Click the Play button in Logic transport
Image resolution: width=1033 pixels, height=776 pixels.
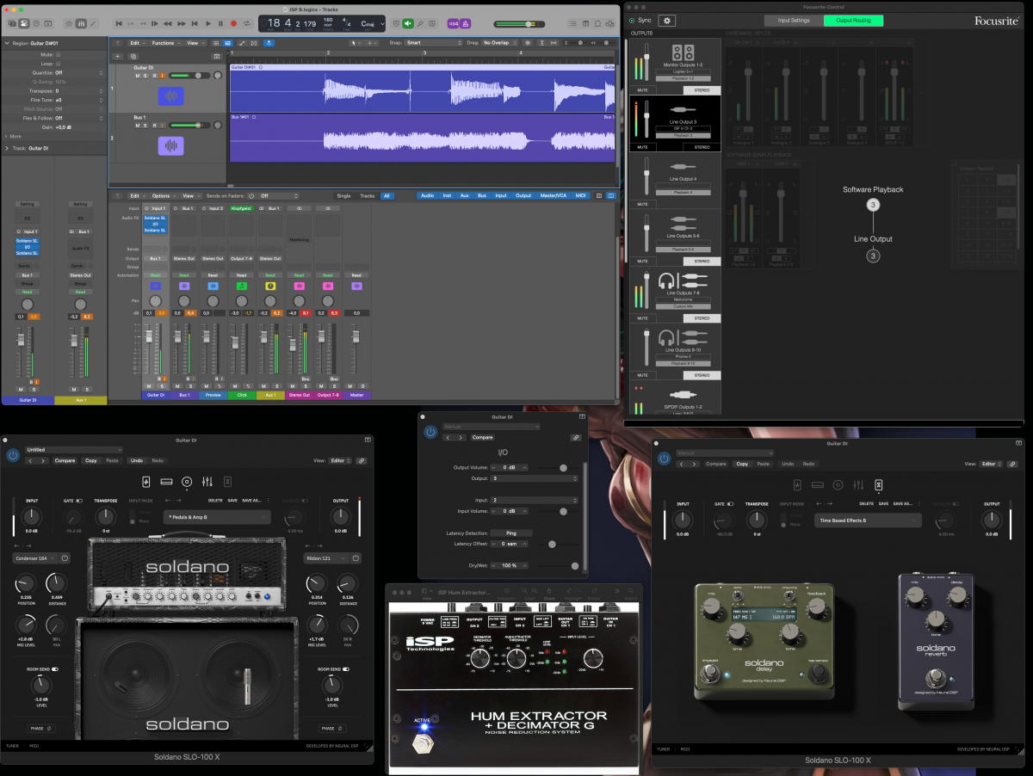click(207, 23)
